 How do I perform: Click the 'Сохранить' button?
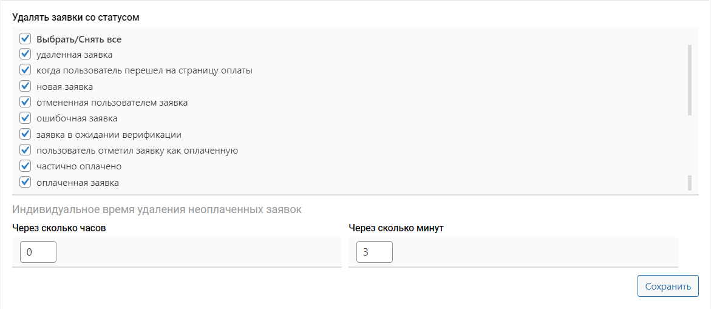tap(668, 287)
